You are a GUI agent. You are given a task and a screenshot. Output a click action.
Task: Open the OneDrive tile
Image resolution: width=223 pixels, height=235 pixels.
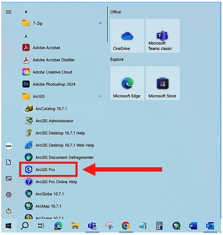click(x=127, y=36)
